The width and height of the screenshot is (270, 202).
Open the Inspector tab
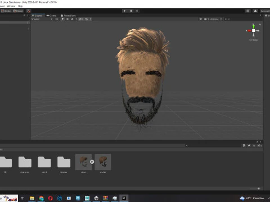click(267, 16)
